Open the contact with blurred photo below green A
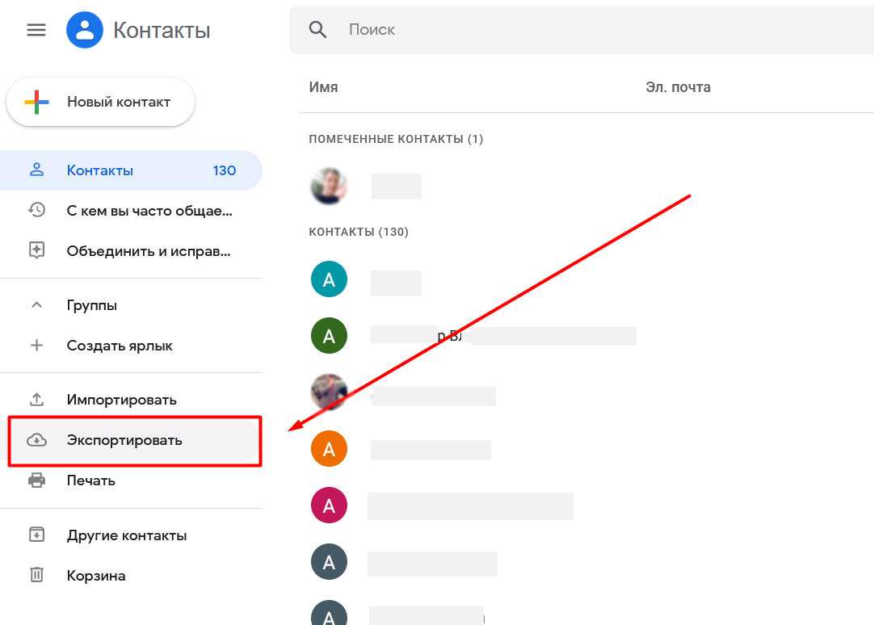Image resolution: width=874 pixels, height=625 pixels. [329, 392]
